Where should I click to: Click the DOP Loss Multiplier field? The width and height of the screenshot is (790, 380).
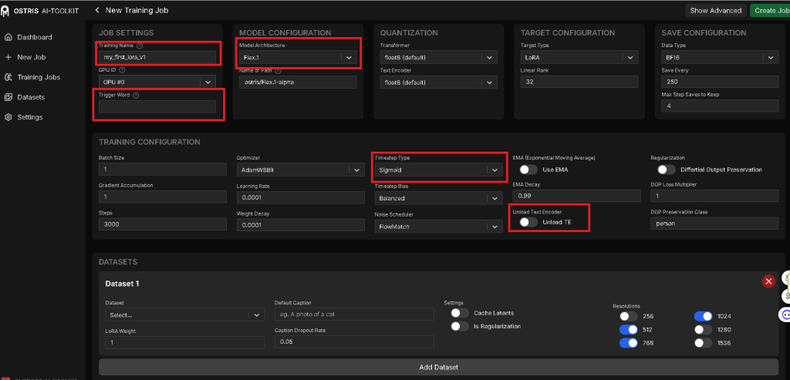(x=714, y=195)
